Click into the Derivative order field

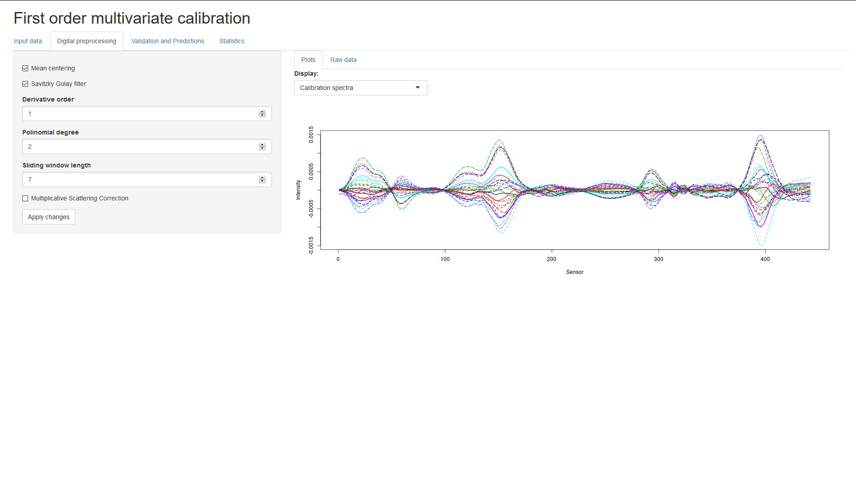(x=138, y=114)
